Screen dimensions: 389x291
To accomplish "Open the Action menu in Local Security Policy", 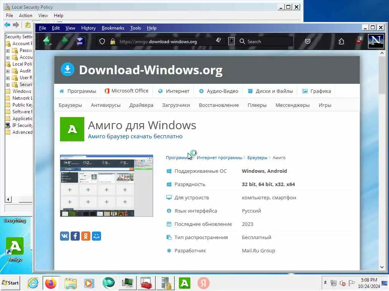I will 25,15.
